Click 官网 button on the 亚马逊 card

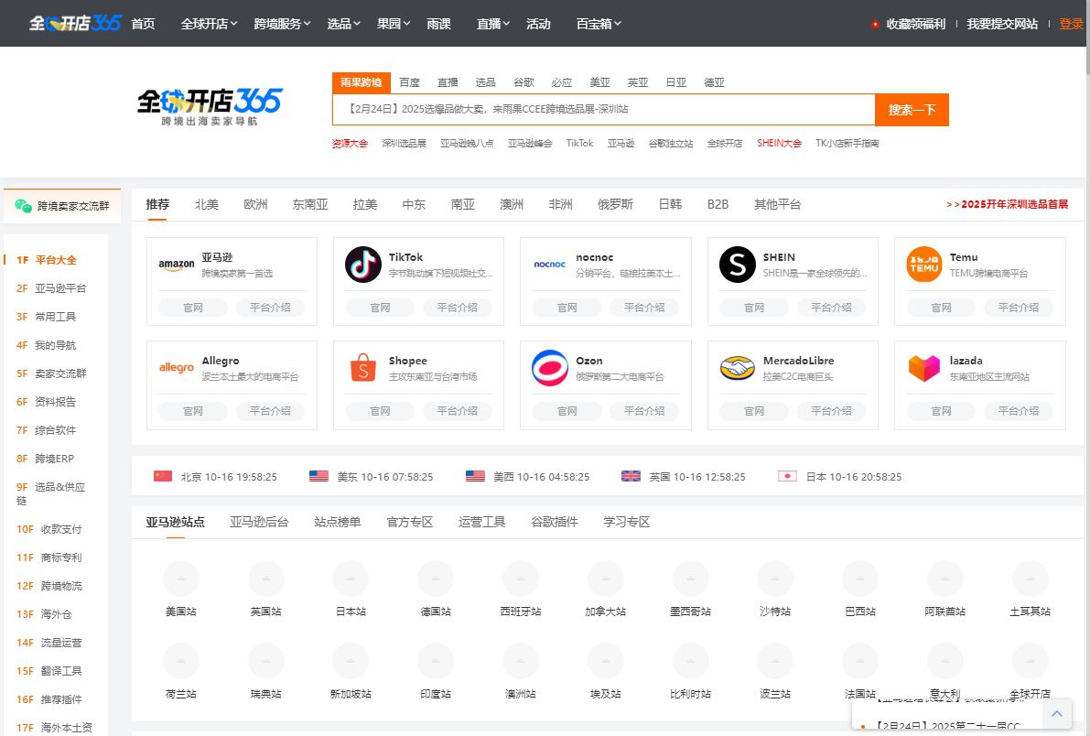[192, 308]
